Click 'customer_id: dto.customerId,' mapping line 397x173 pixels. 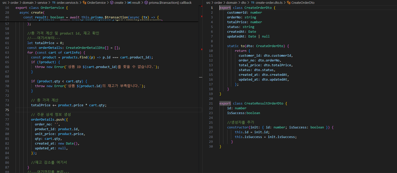coord(266,56)
